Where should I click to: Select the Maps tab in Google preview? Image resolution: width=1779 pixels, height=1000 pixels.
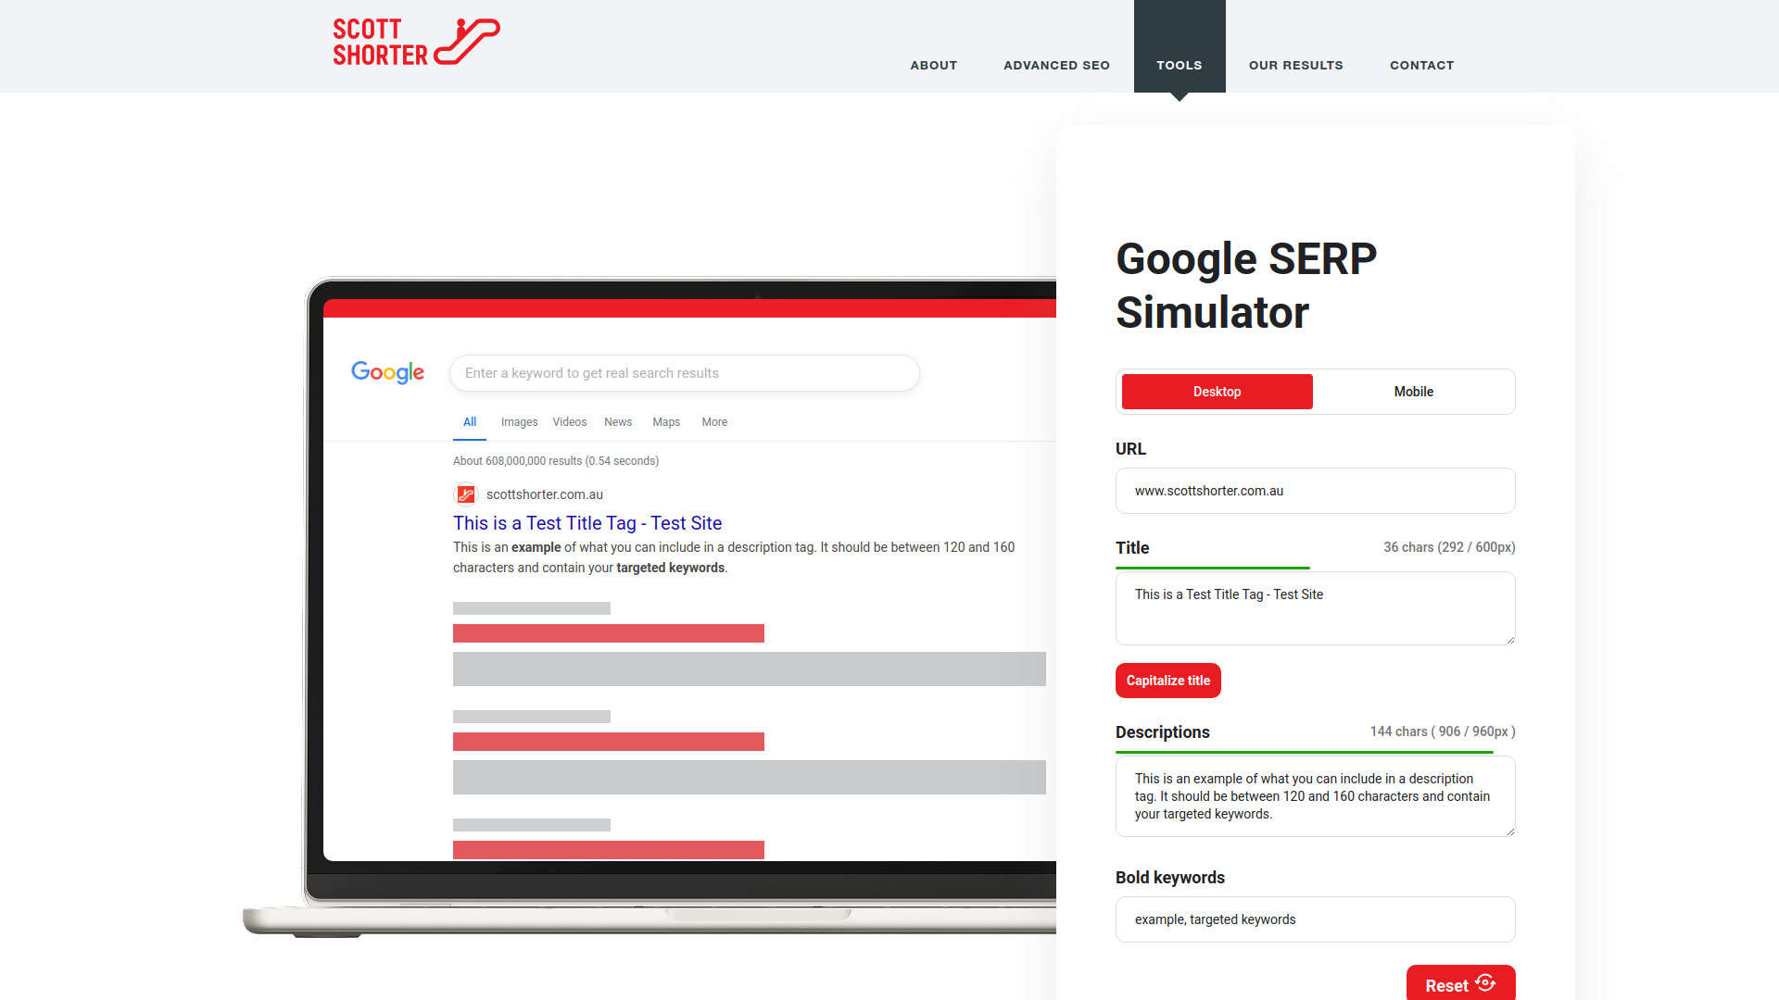[x=666, y=422]
